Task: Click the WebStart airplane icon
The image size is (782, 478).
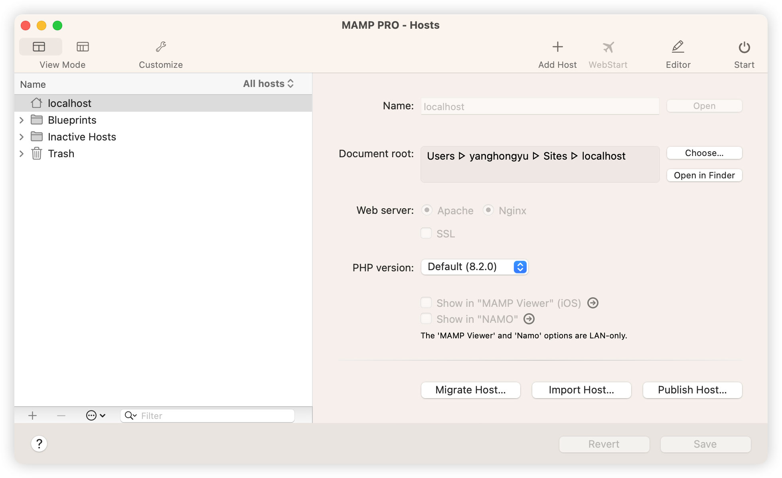Action: [x=608, y=47]
